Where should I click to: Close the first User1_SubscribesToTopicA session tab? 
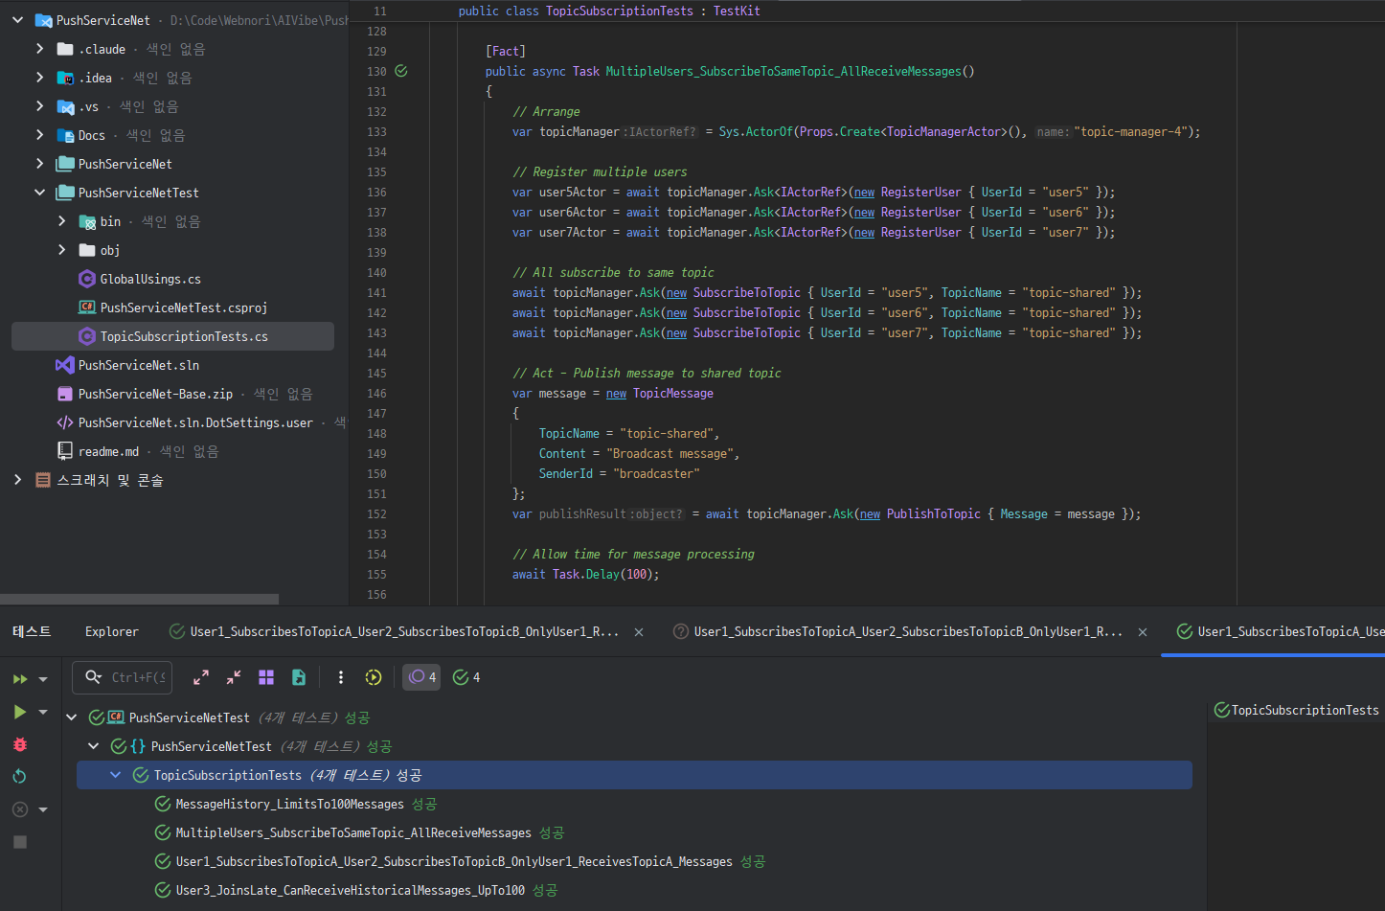point(639,632)
